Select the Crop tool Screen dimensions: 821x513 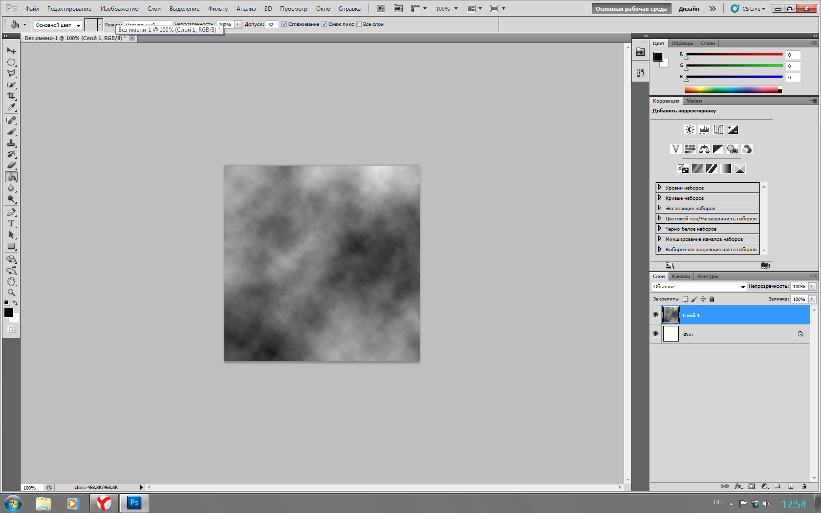[x=11, y=96]
